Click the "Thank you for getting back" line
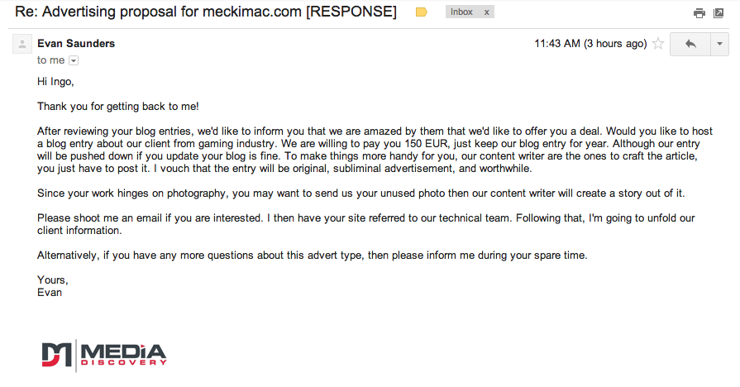740x387 pixels. coord(118,107)
